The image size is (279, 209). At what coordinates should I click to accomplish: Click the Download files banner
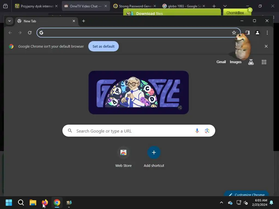(x=172, y=12)
